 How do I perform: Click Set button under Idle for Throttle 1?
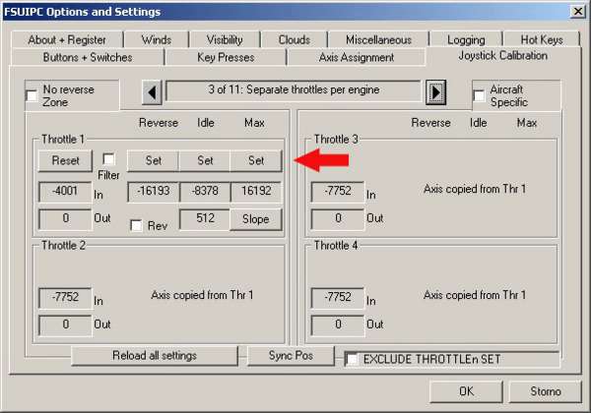click(205, 160)
